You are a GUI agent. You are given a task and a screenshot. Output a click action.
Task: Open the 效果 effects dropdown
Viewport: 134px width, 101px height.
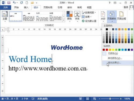click(87, 17)
